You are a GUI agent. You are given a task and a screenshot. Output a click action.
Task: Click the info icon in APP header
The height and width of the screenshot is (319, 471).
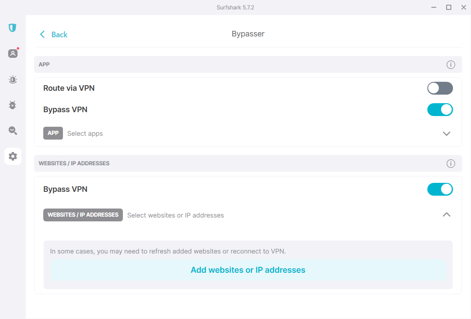pos(450,65)
